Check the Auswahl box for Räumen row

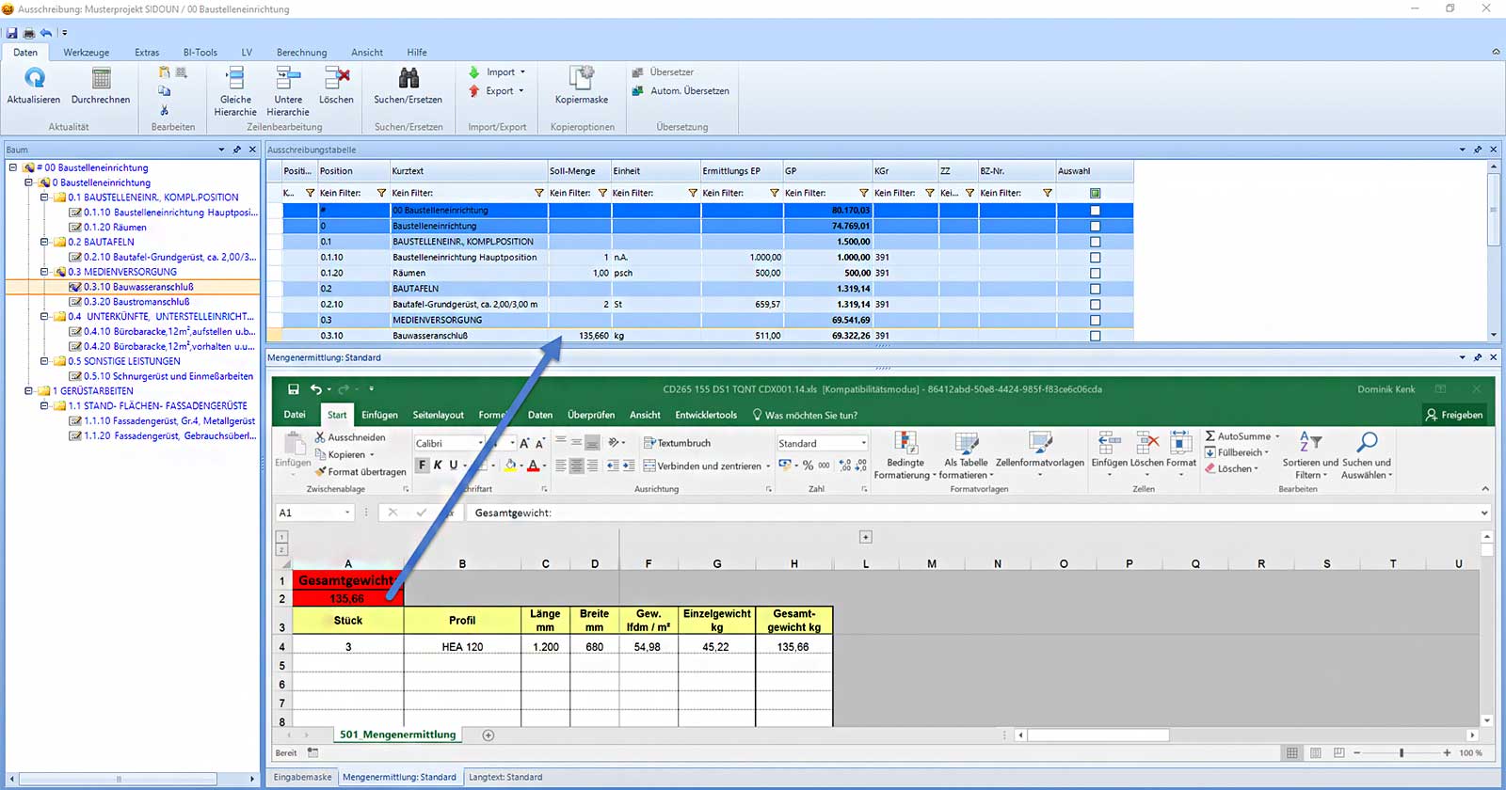[x=1095, y=273]
